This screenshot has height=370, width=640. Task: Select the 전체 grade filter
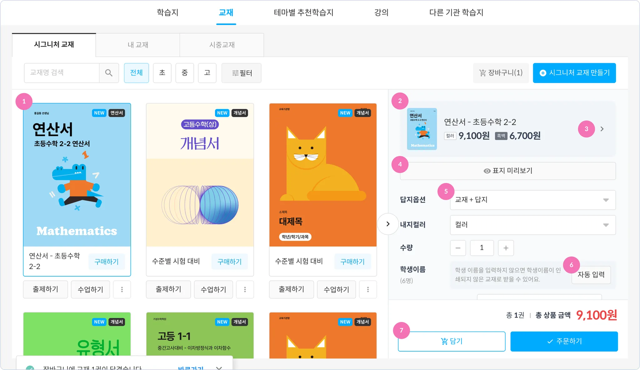136,73
